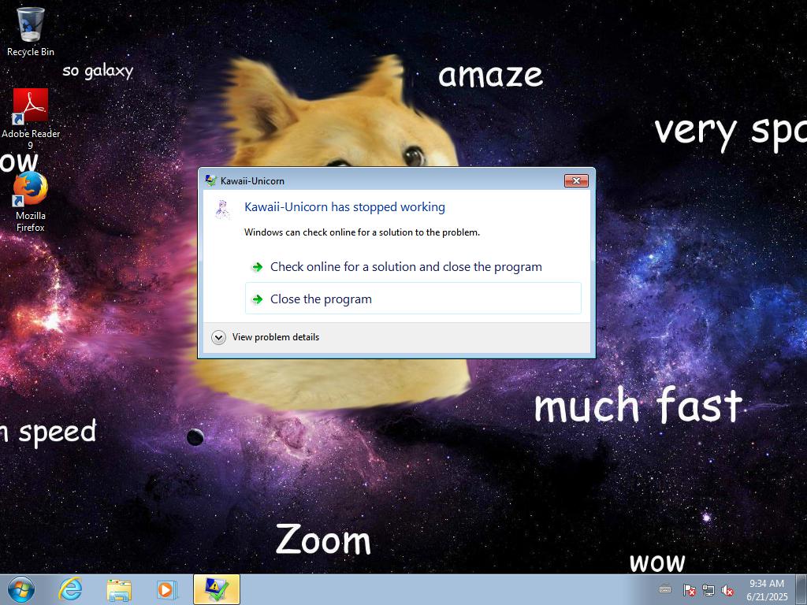Choose Close the program option
This screenshot has width=807, height=605.
pyautogui.click(x=413, y=299)
